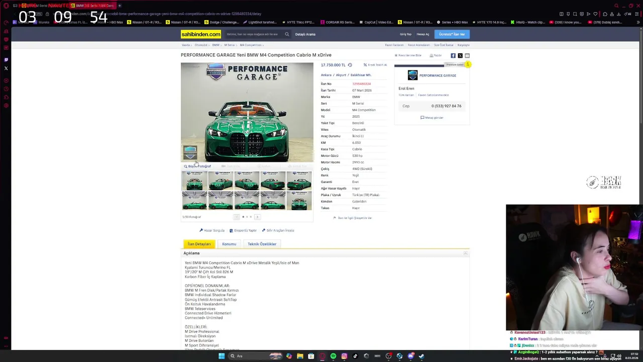Click Sıfır Araçları İncele link
This screenshot has height=362, width=643.
278,230
